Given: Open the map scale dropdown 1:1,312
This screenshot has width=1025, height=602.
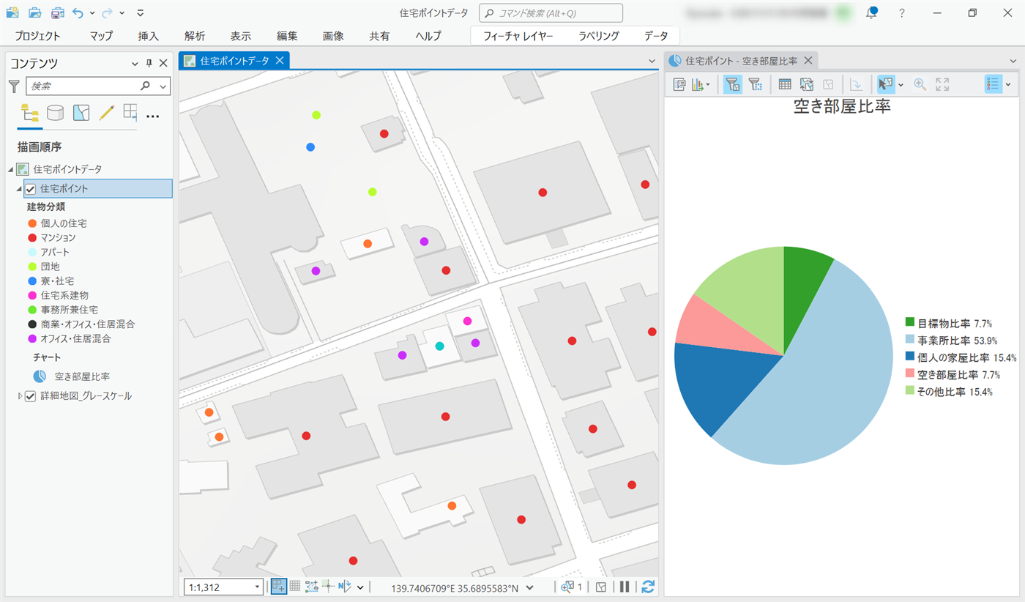Looking at the screenshot, I should [257, 587].
